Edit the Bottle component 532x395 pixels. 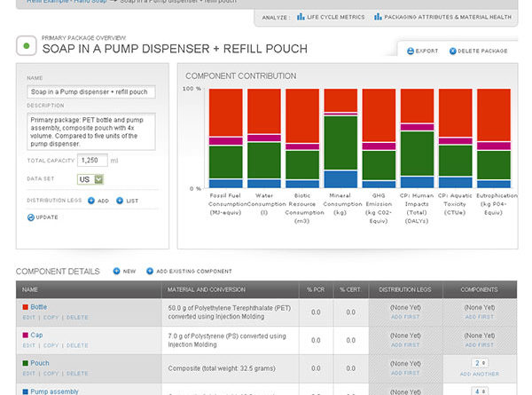coord(29,317)
